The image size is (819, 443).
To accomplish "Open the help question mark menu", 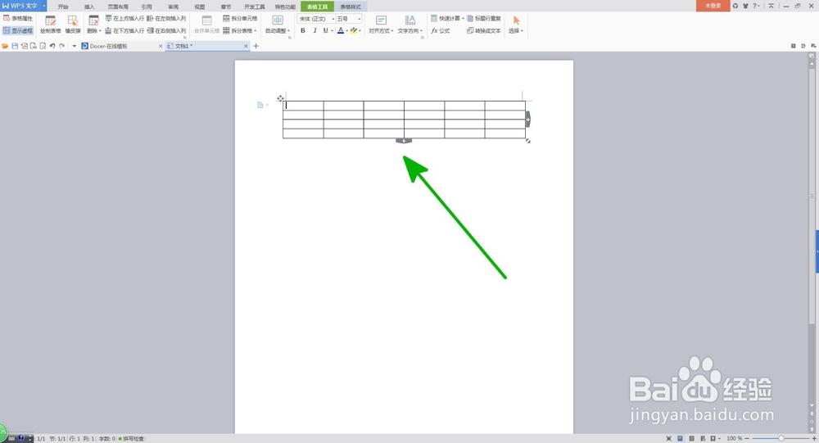I will [754, 6].
